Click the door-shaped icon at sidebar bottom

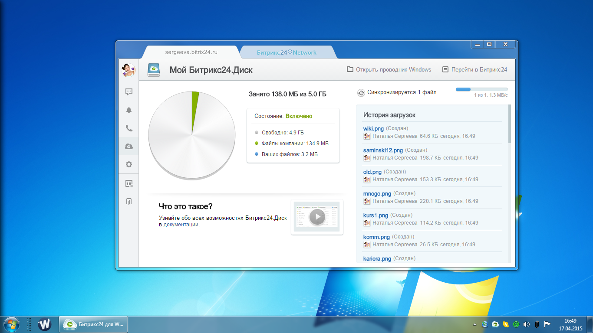[129, 202]
